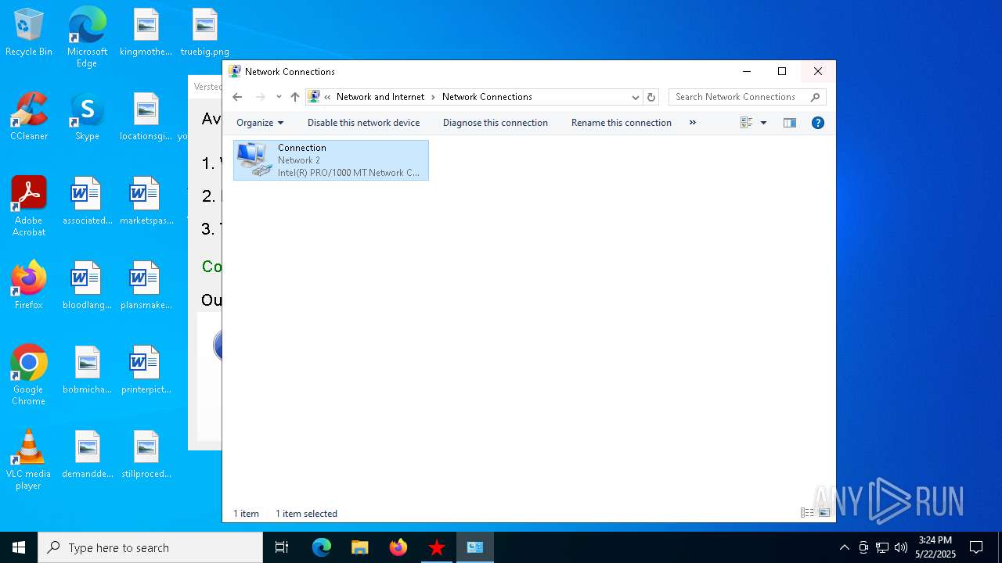Open Task View on taskbar
The width and height of the screenshot is (1002, 563).
tap(282, 547)
